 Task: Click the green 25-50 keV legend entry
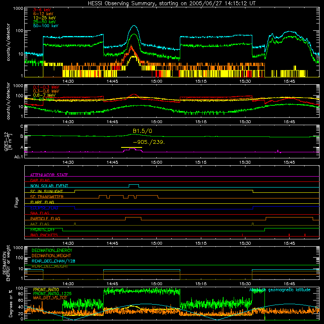pyautogui.click(x=45, y=22)
